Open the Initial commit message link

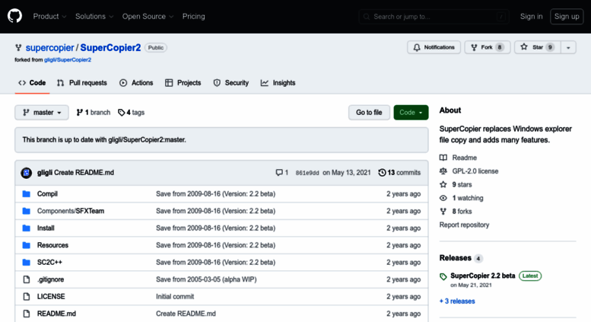click(175, 296)
